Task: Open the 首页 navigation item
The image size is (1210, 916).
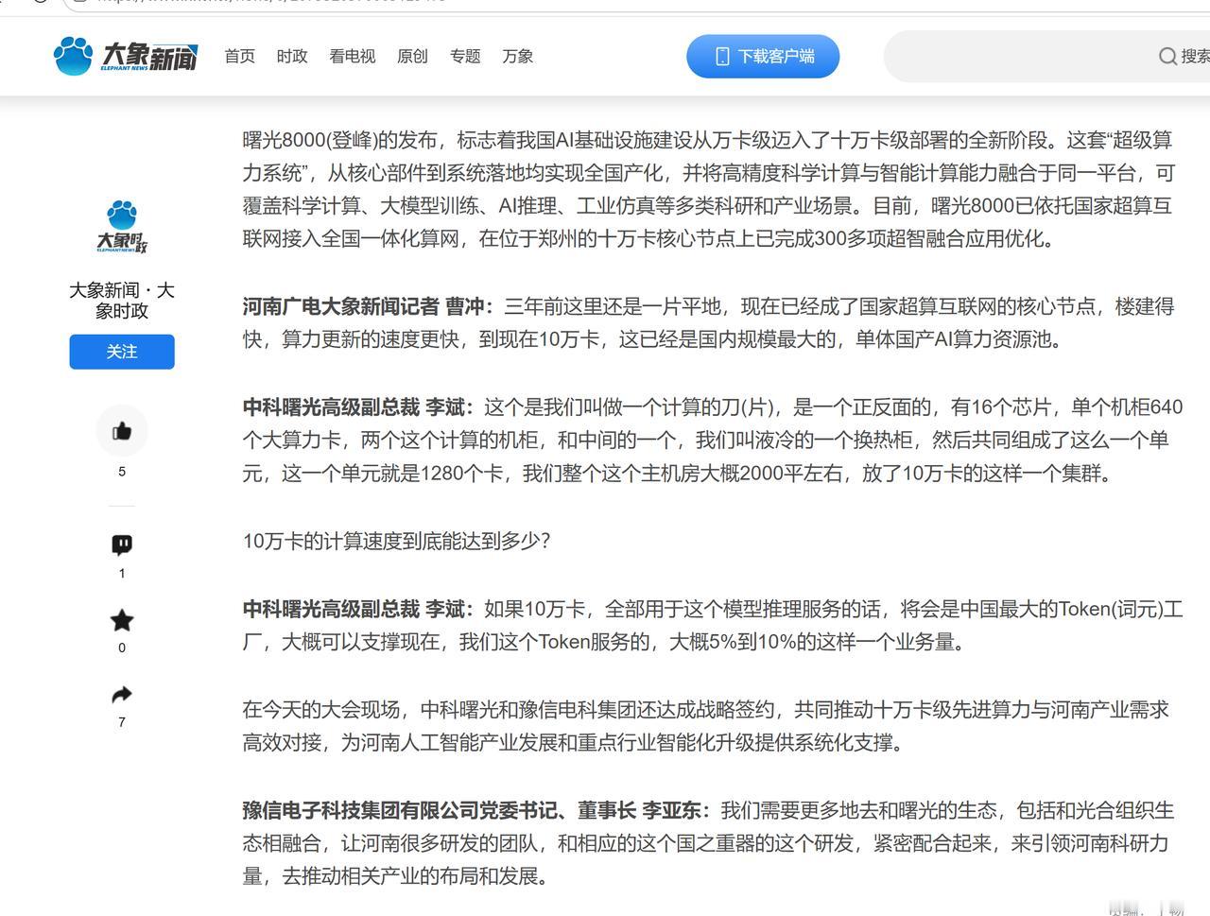Action: click(240, 57)
